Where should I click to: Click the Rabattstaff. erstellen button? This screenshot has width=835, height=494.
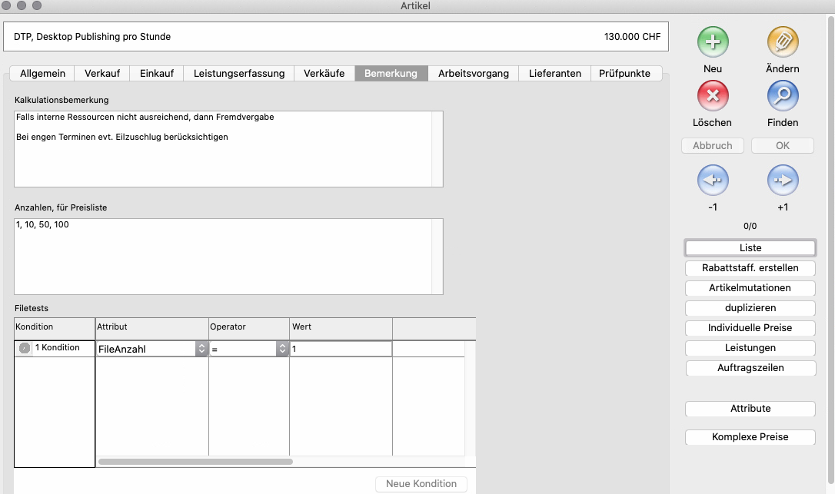pyautogui.click(x=750, y=268)
